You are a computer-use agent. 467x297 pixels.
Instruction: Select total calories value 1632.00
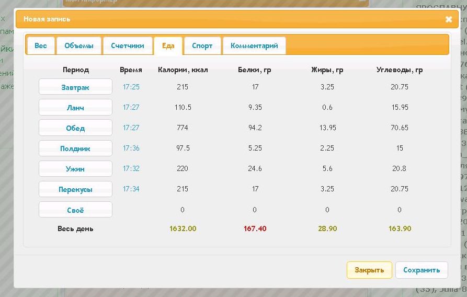[x=183, y=229]
